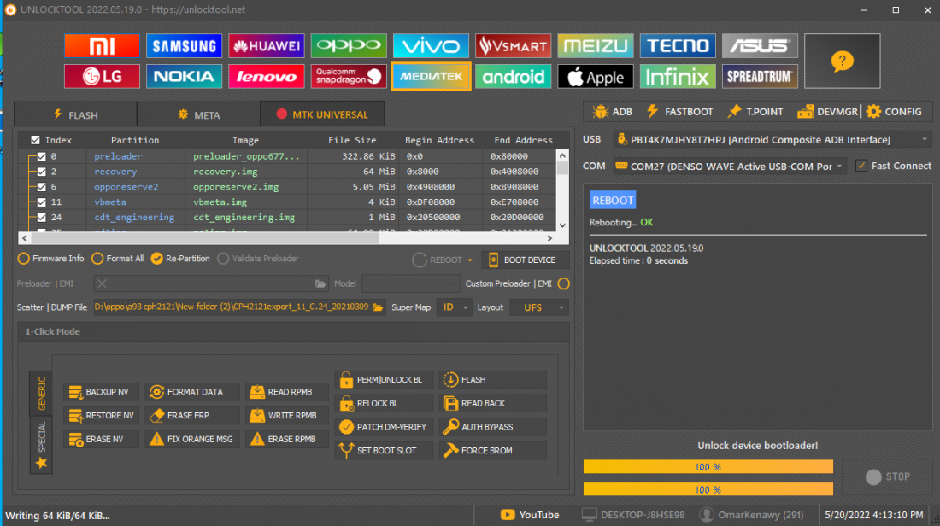Uncheck the vbmeta partition checkbox
Viewport: 940px width, 526px height.
pos(41,202)
